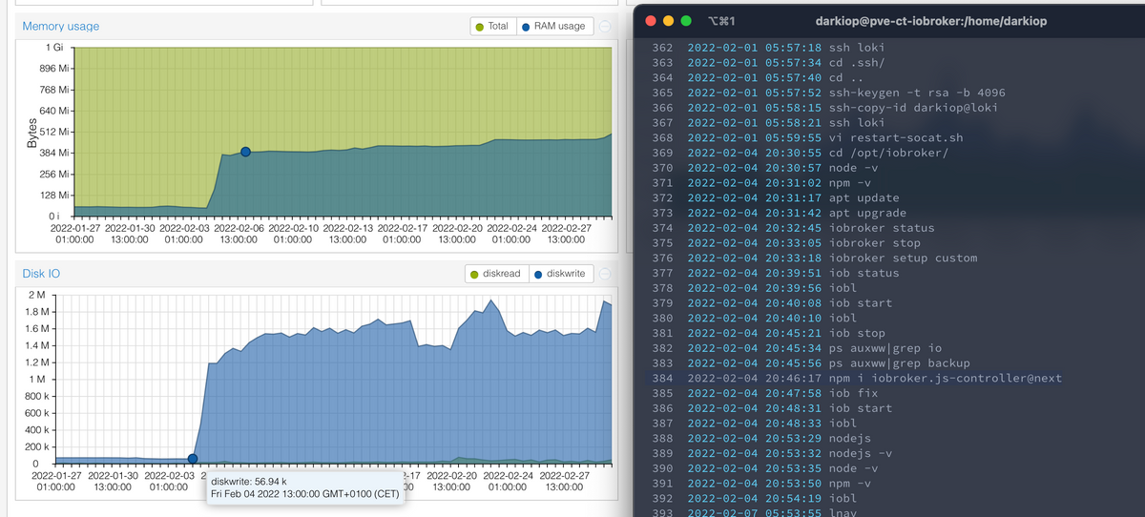Toggle the diskwrite series in Disk IO legend
The image size is (1145, 517).
(559, 274)
